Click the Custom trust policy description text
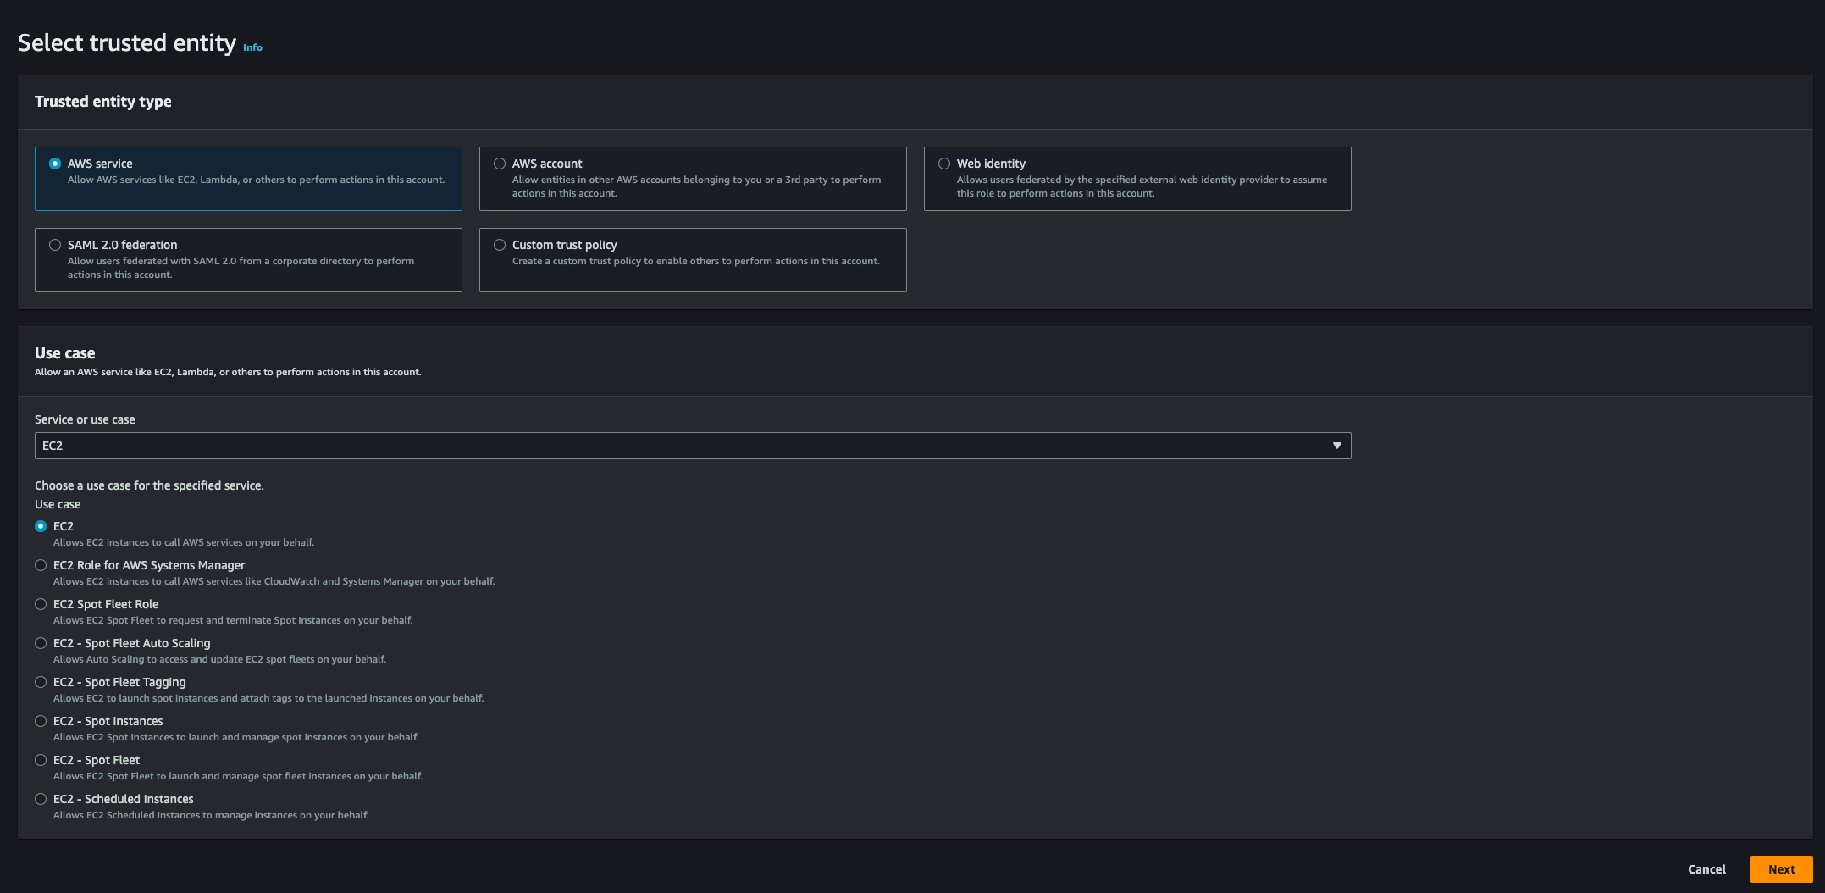 tap(696, 261)
